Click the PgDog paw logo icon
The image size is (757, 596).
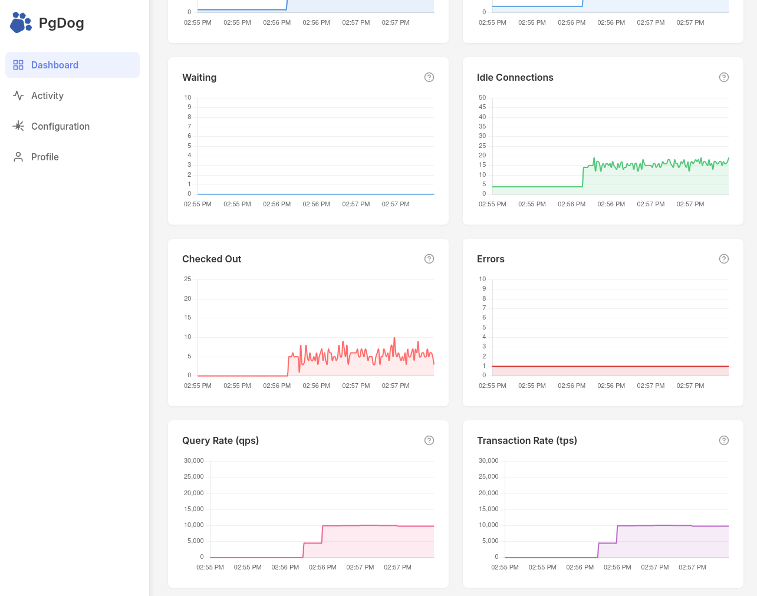(x=21, y=23)
